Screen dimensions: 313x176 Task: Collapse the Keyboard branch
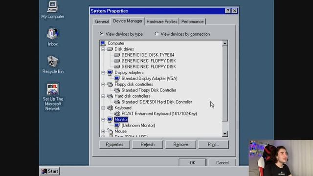[x=103, y=108]
